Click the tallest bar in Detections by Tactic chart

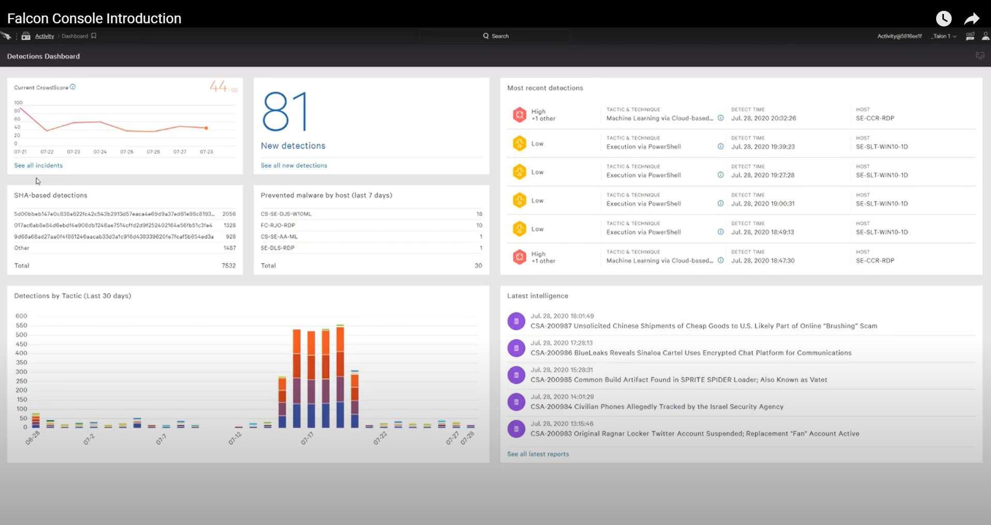pyautogui.click(x=340, y=376)
